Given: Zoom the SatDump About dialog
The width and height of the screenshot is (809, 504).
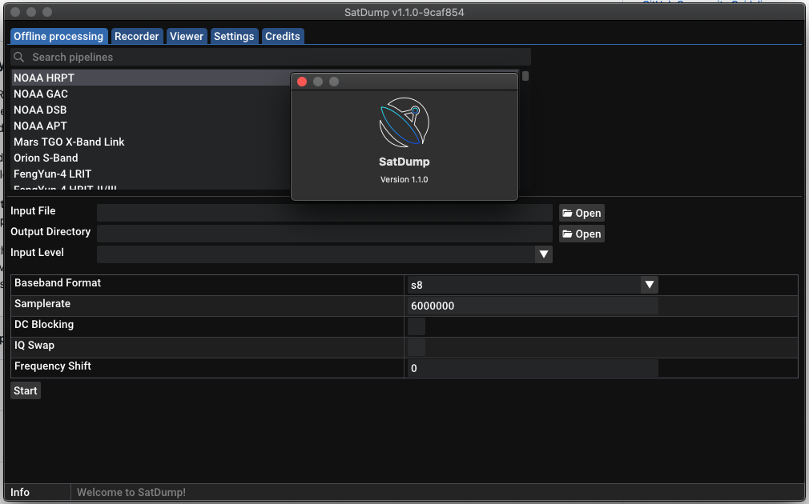Looking at the screenshot, I should [334, 82].
